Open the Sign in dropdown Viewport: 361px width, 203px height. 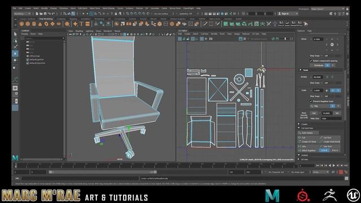point(288,14)
